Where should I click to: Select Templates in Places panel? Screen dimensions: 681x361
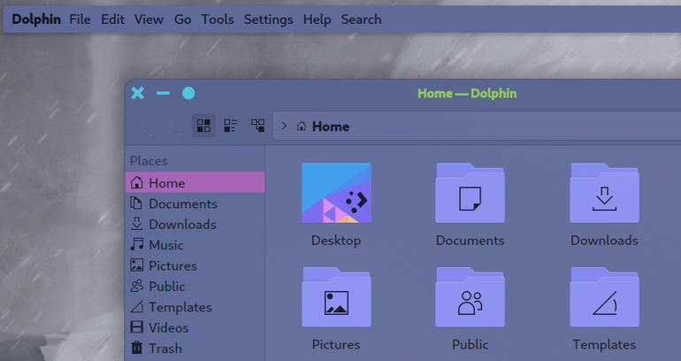tap(195, 307)
